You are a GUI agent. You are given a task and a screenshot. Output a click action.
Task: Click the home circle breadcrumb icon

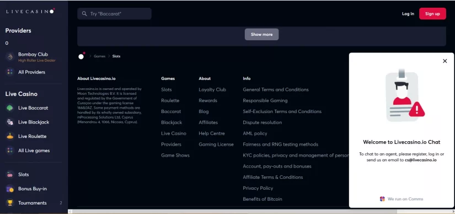(x=82, y=56)
